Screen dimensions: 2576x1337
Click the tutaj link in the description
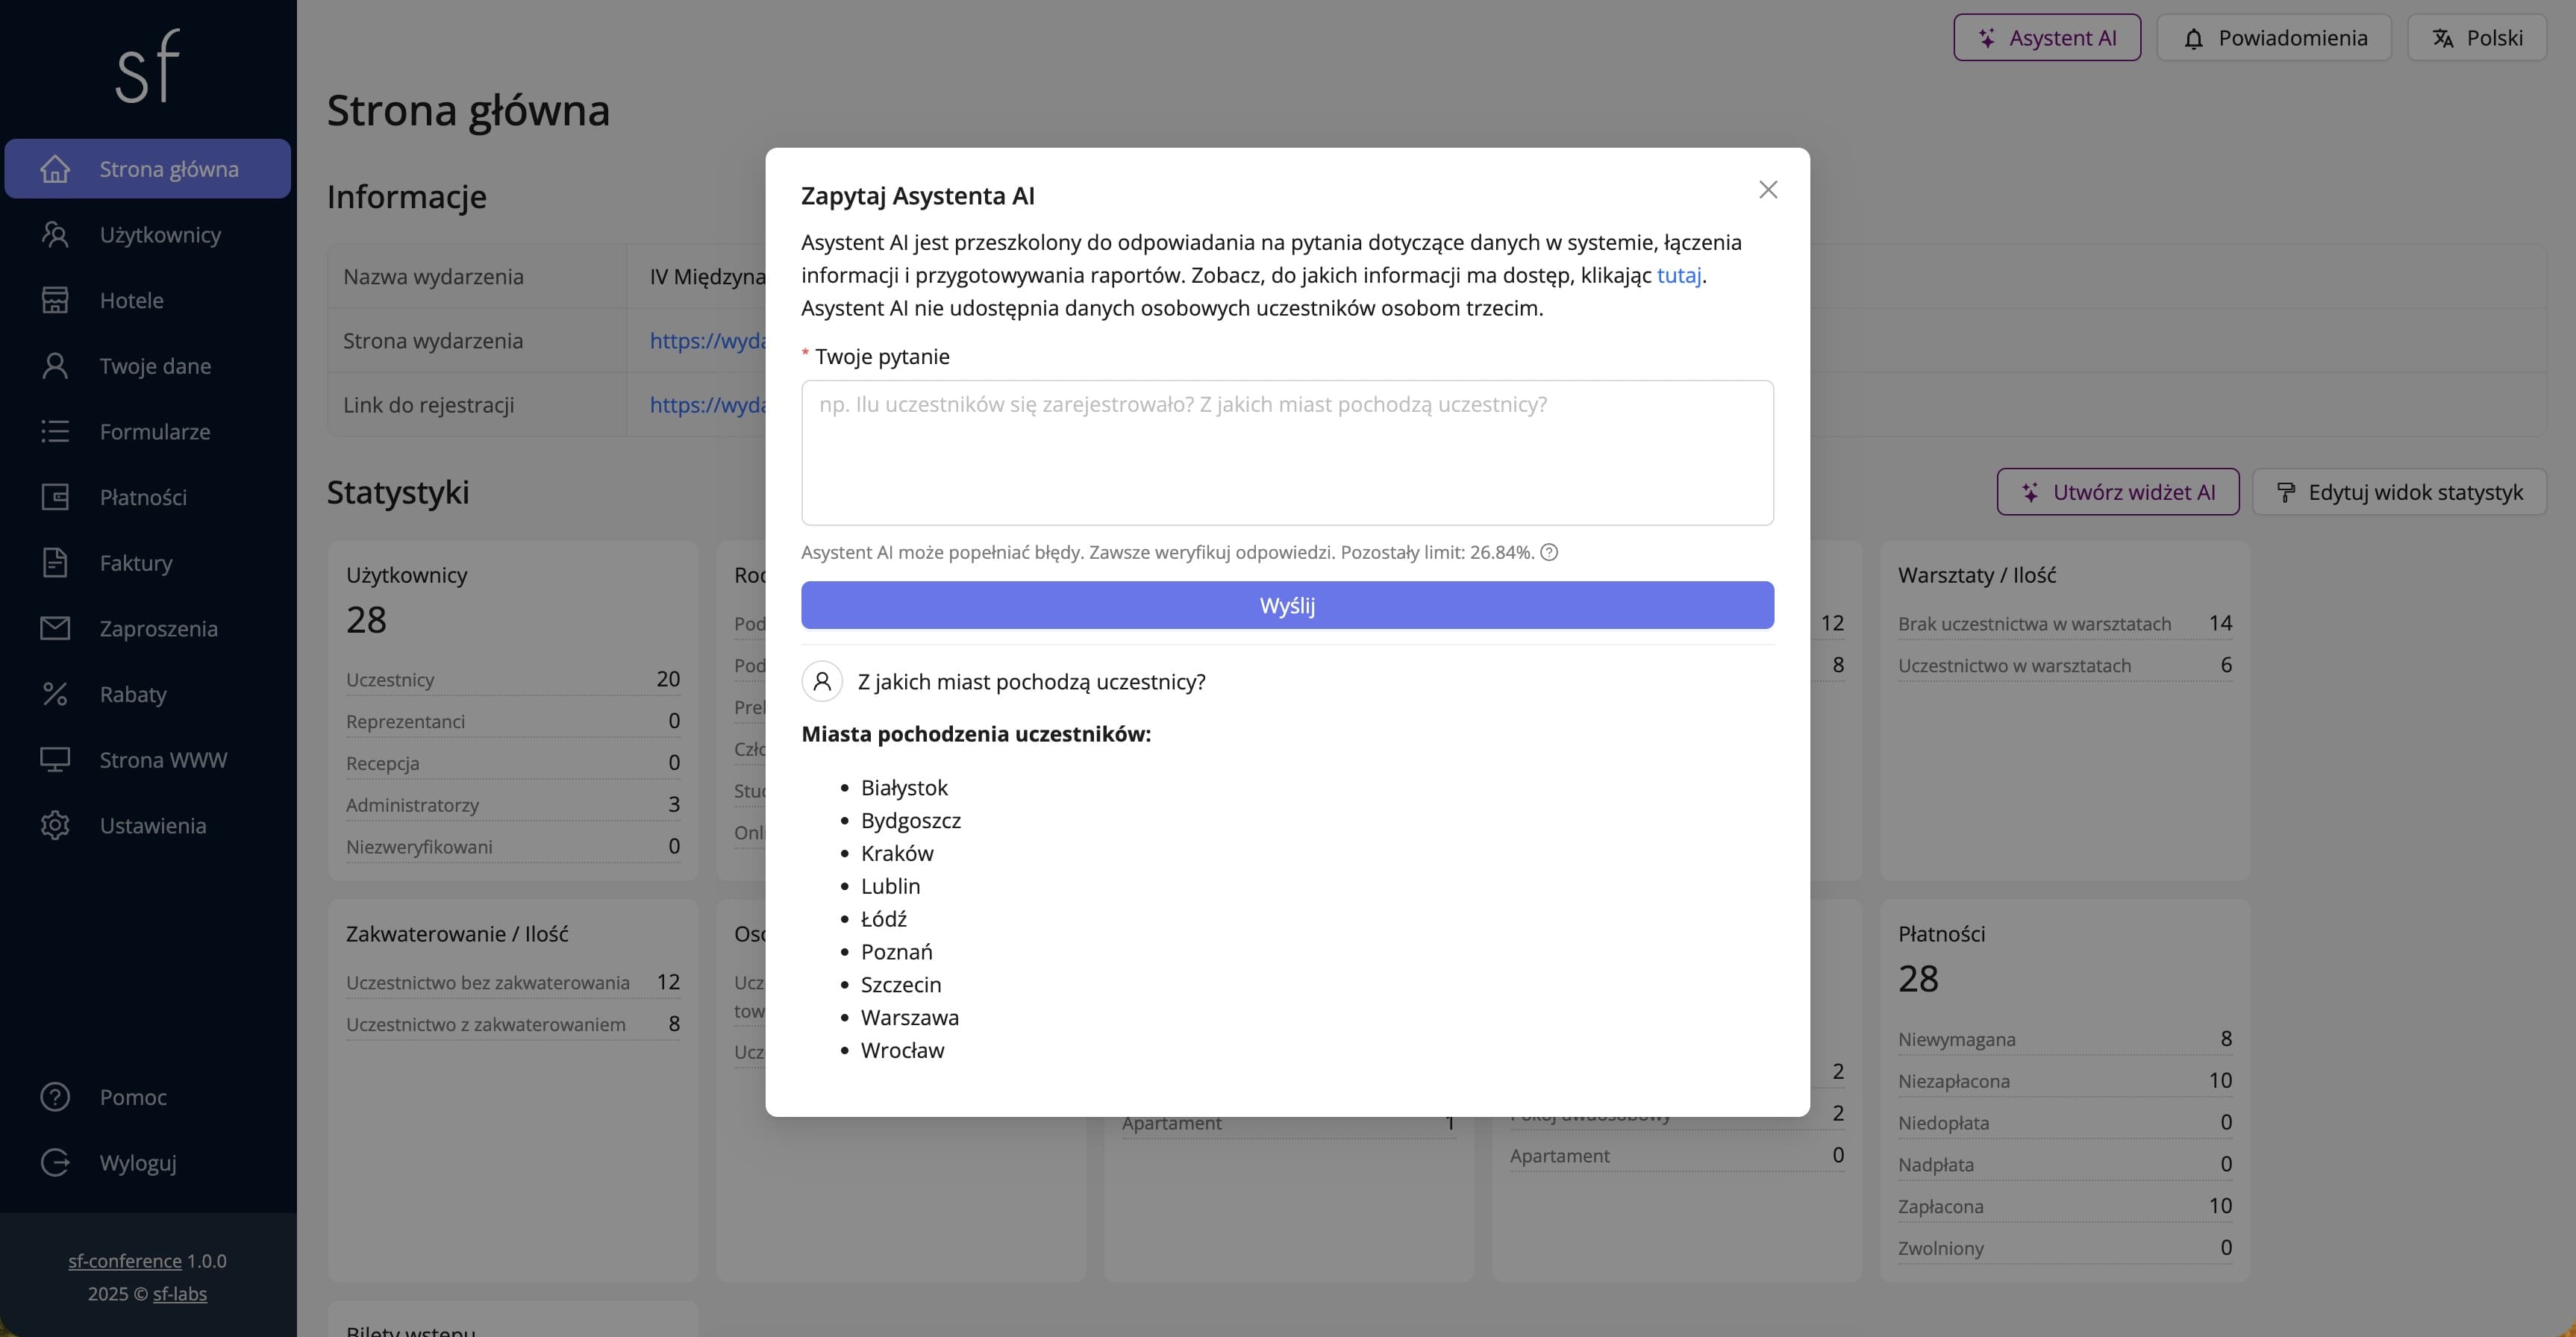[x=1678, y=275]
